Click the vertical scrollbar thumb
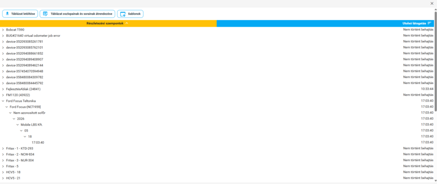The width and height of the screenshot is (437, 184). [x=436, y=61]
